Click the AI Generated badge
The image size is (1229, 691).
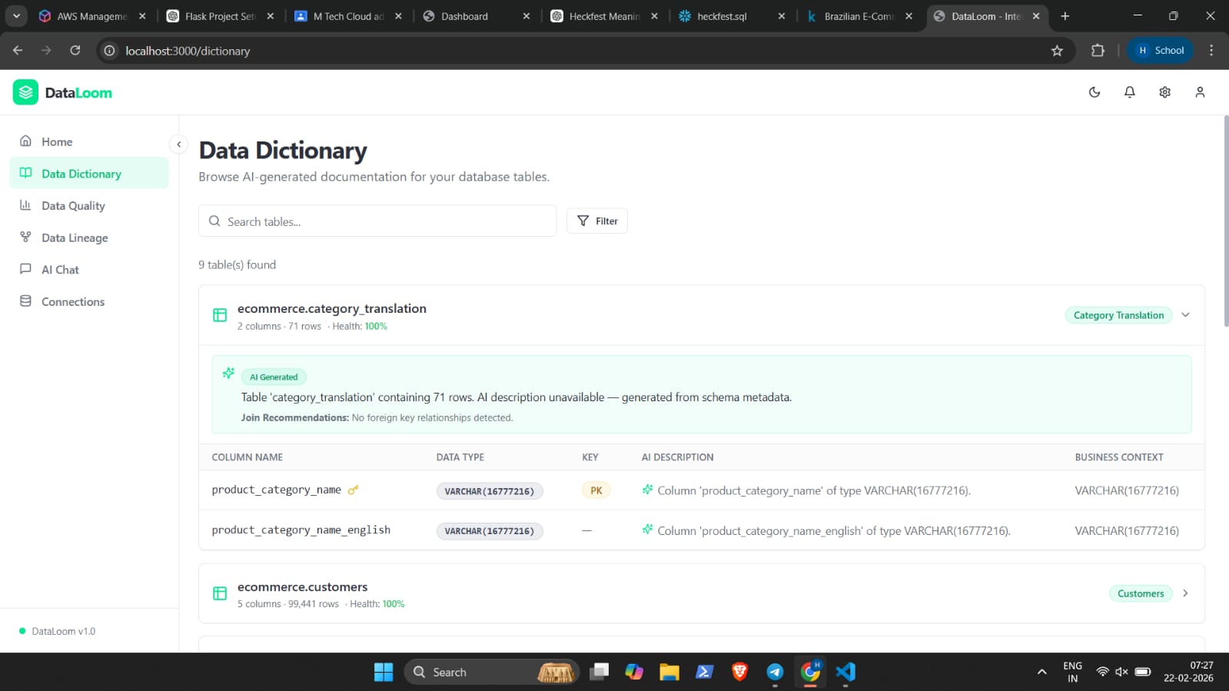274,377
